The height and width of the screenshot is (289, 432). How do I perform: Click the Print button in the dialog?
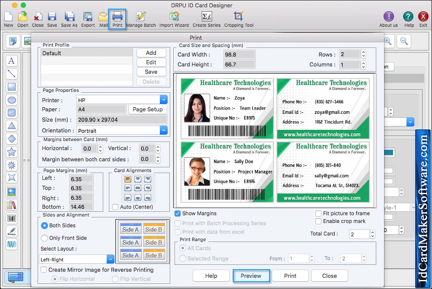(x=290, y=276)
